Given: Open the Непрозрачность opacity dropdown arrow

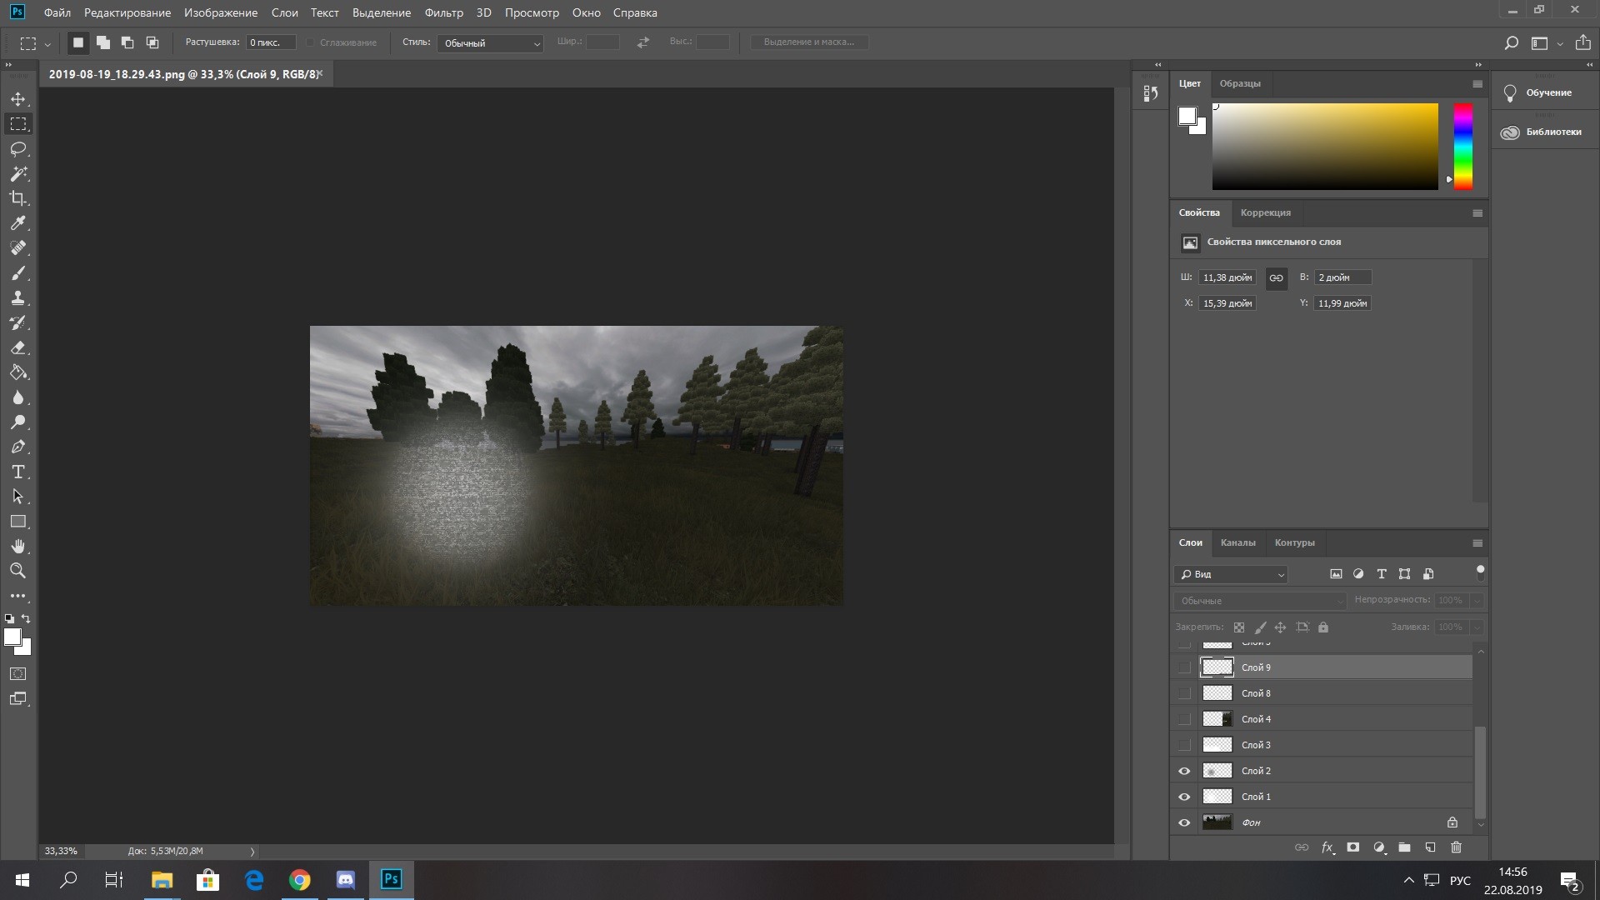Looking at the screenshot, I should pos(1477,601).
